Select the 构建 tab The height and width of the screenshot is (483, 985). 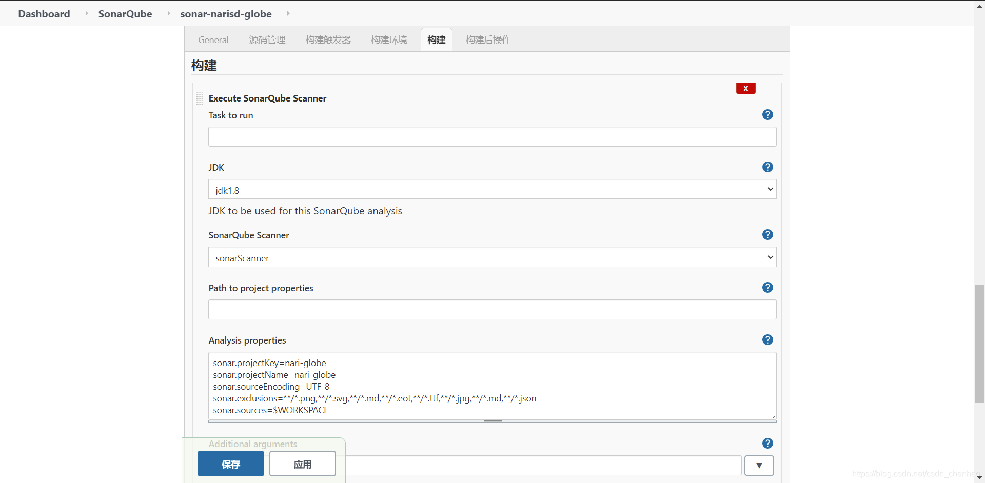point(437,40)
